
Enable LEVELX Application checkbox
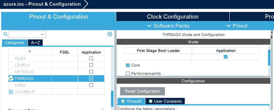pos(91,65)
